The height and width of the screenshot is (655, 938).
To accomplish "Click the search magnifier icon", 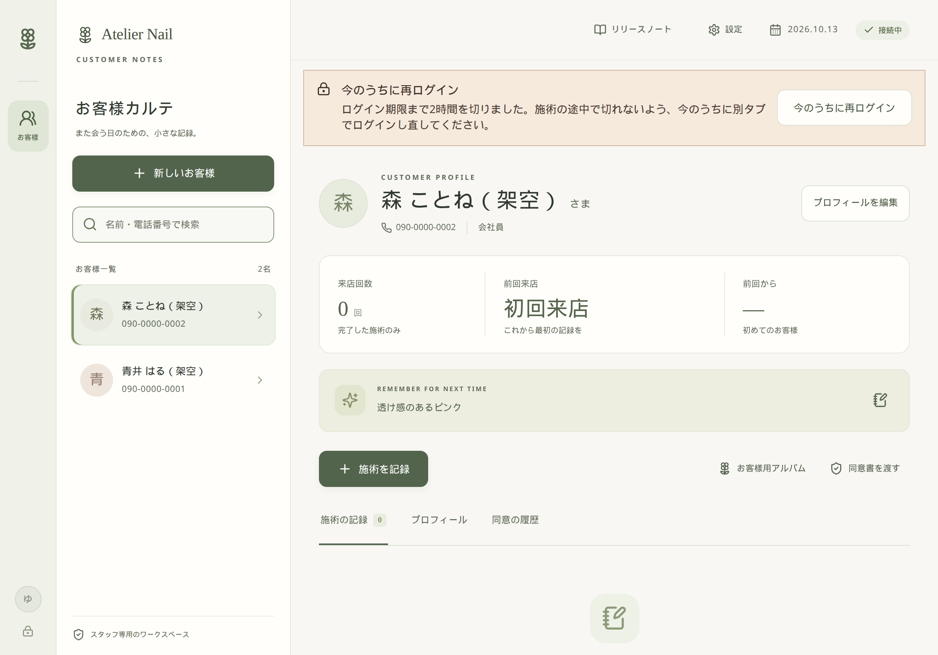I will pos(90,224).
